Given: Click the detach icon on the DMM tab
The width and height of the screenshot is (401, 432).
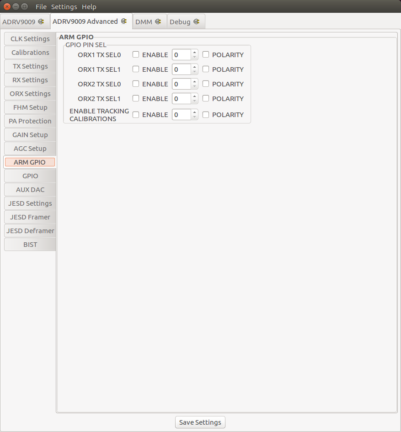Looking at the screenshot, I should pos(159,21).
